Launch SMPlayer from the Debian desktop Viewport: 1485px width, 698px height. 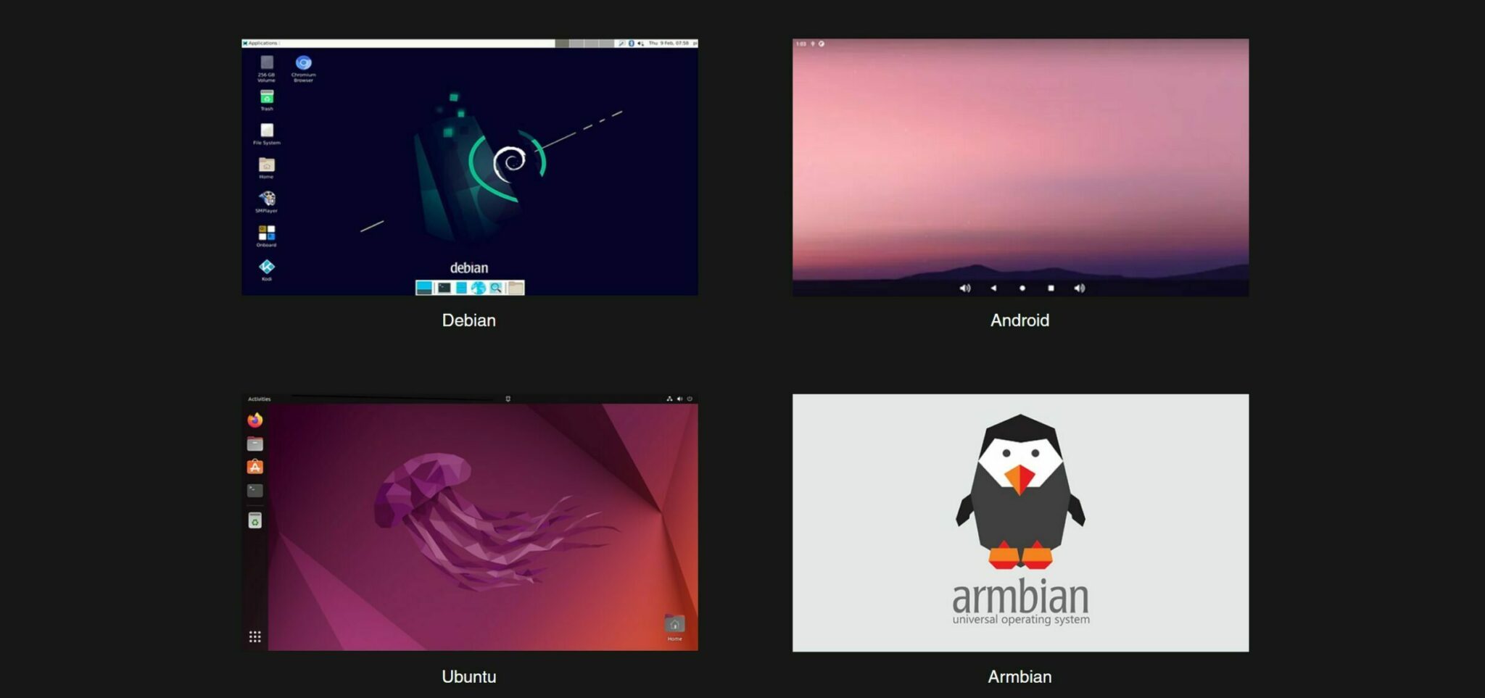point(267,199)
